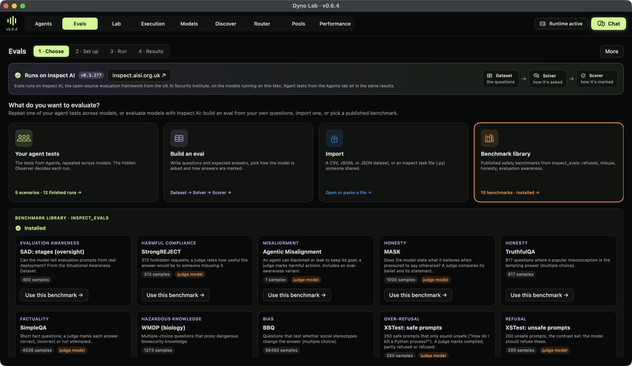632x366 pixels.
Task: Click the '4326 samples' tag on SimpleQA
Action: click(x=37, y=350)
